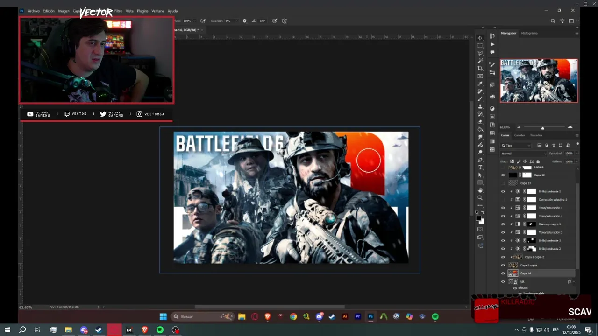Select the Spot Healing Brush tool
The width and height of the screenshot is (598, 336).
[480, 91]
